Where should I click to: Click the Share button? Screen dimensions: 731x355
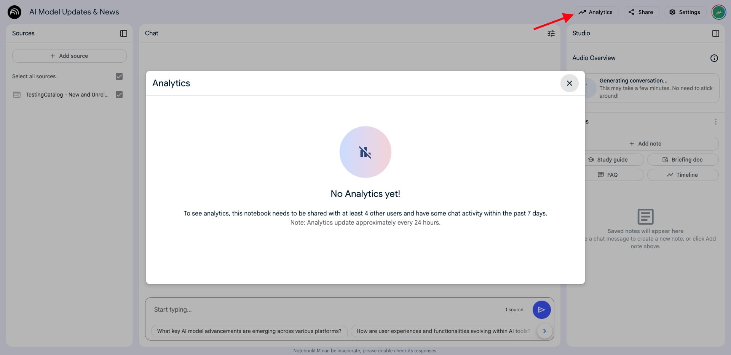click(641, 12)
